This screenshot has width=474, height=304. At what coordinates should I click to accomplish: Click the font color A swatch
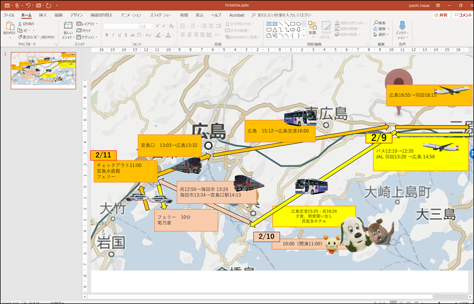coord(168,35)
